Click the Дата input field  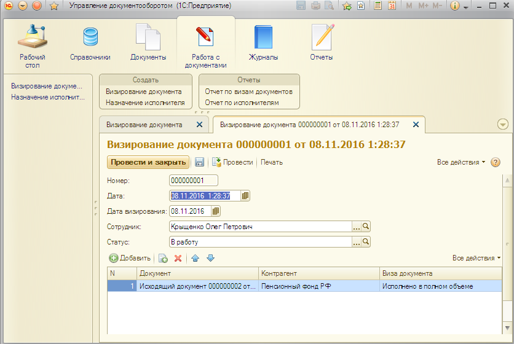(205, 196)
